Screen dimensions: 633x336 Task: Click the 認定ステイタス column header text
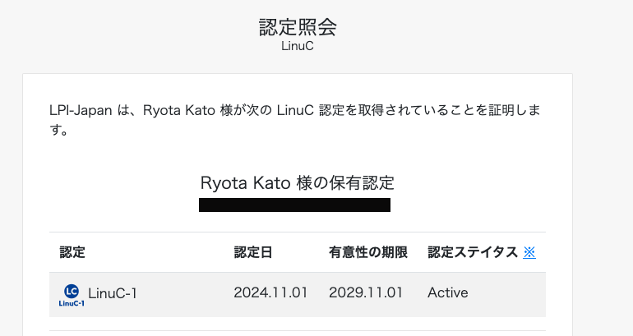[473, 252]
